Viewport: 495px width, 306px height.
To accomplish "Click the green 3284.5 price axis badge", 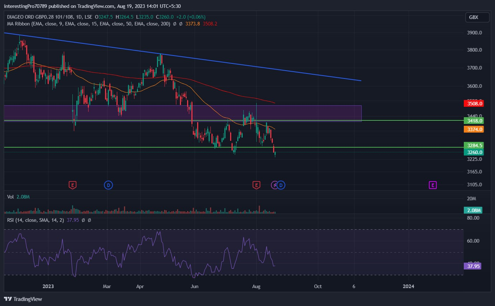I will (473, 145).
